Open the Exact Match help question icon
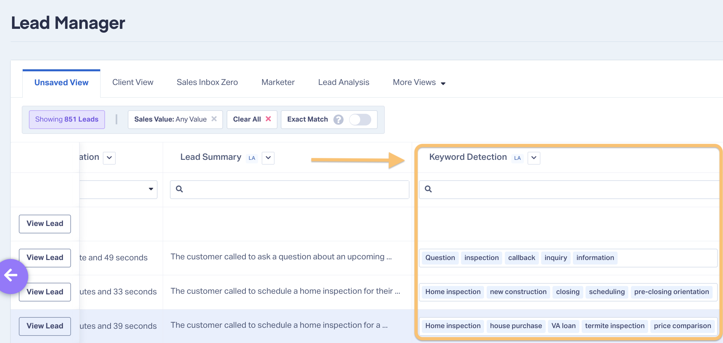Screen dimensions: 723x343 coord(338,120)
